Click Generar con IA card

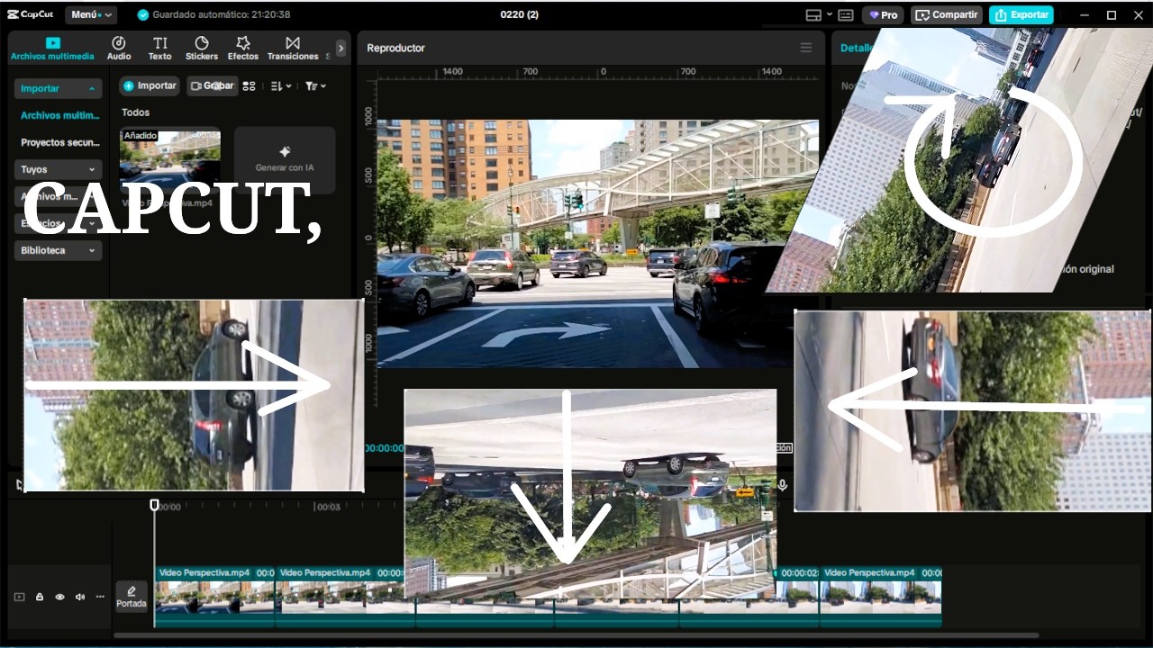coord(285,160)
